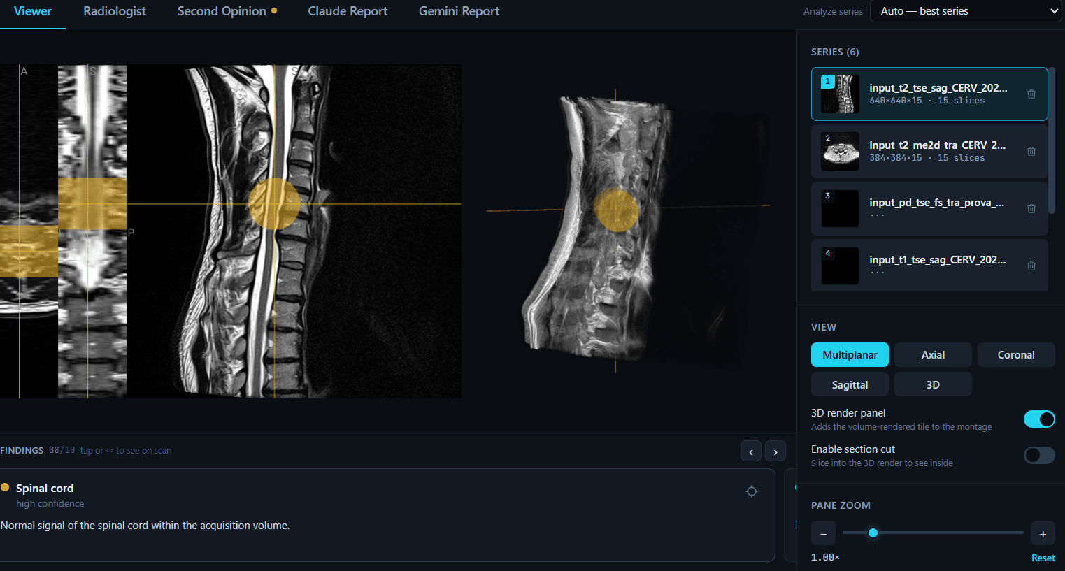Click the Spinal cord finding title
Image resolution: width=1065 pixels, height=571 pixels.
tap(45, 488)
